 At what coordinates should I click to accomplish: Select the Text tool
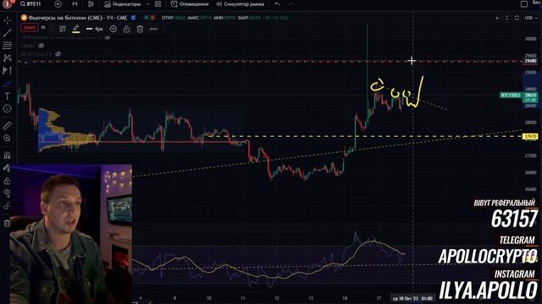click(x=8, y=96)
